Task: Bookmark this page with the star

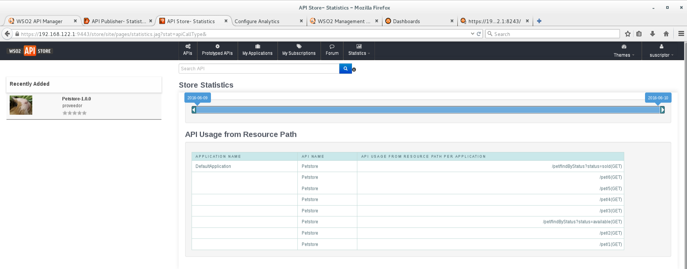Action: click(628, 34)
